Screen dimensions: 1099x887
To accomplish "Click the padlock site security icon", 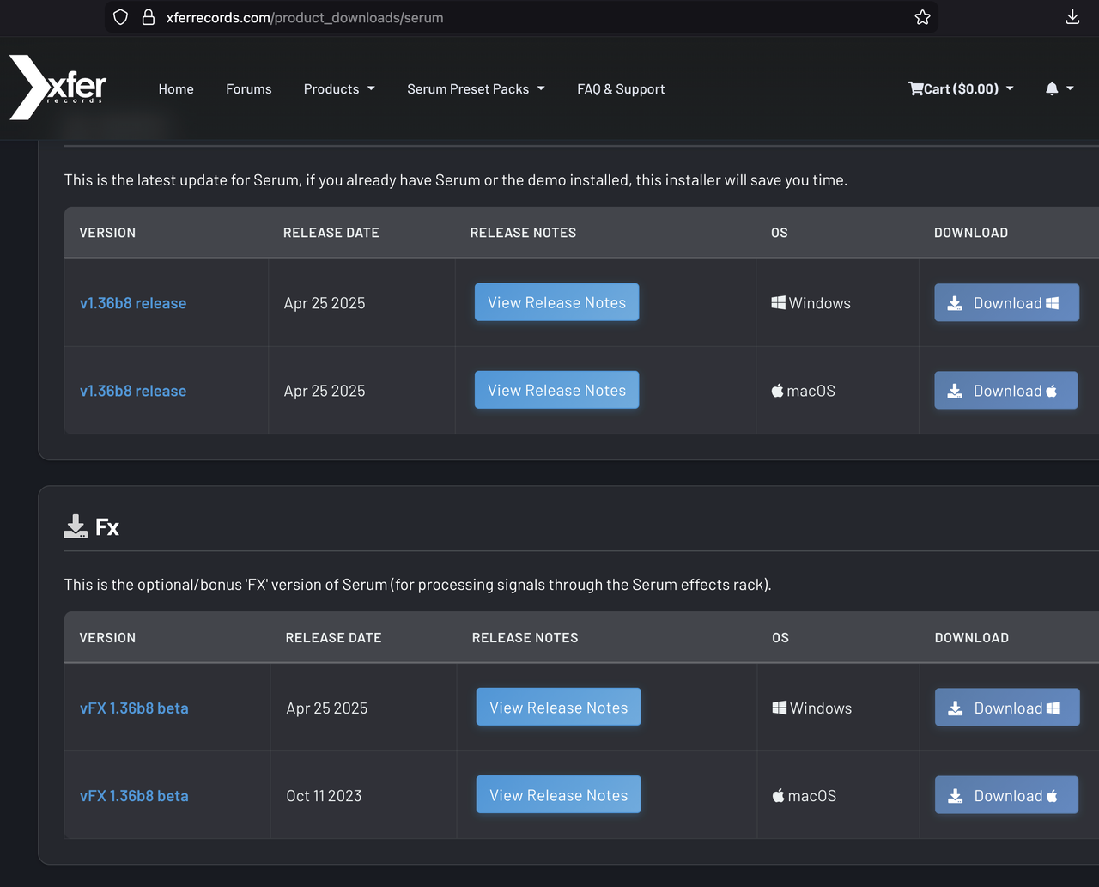I will tap(148, 17).
